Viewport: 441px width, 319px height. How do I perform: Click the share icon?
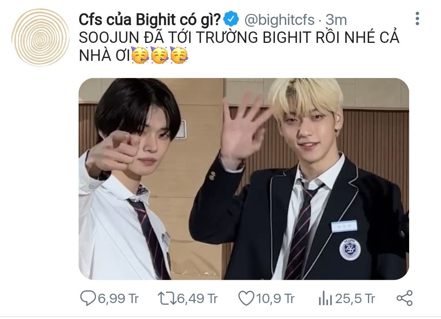404,298
